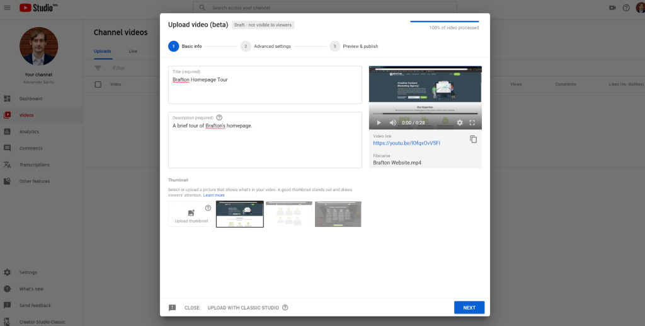
Task: Open the hamburger menu in YouTube Studio
Action: pos(7,8)
